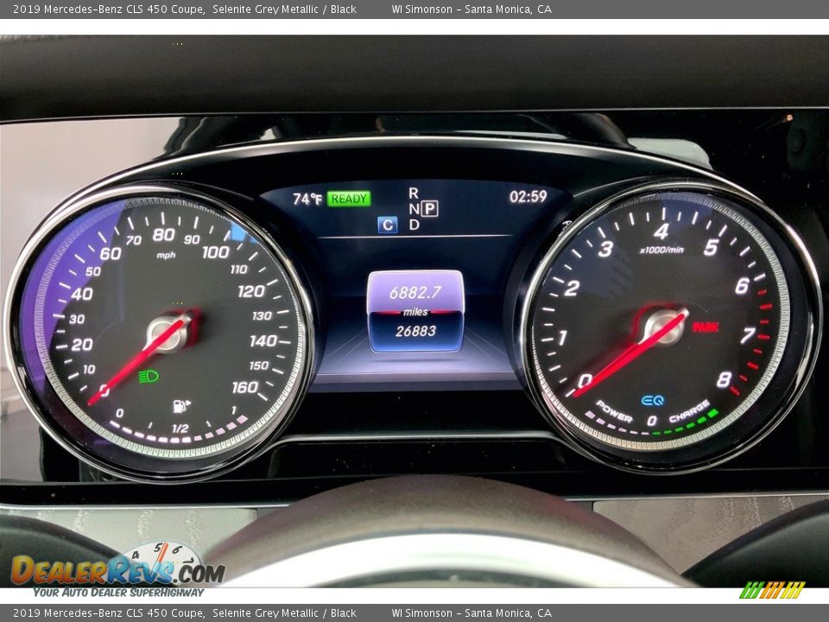Click the R gear letter

[x=414, y=193]
